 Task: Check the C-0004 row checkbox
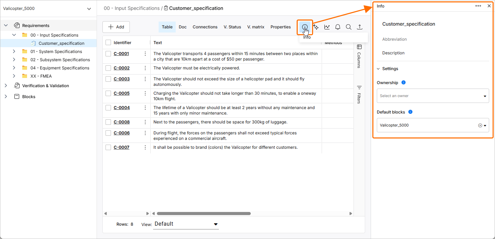108,108
